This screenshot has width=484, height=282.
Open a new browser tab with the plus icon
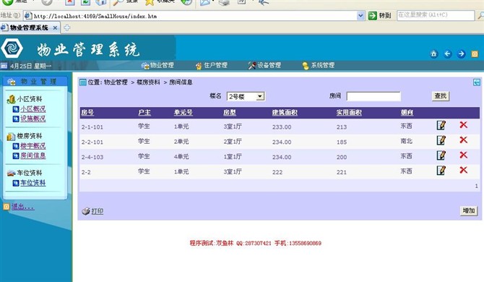67,27
